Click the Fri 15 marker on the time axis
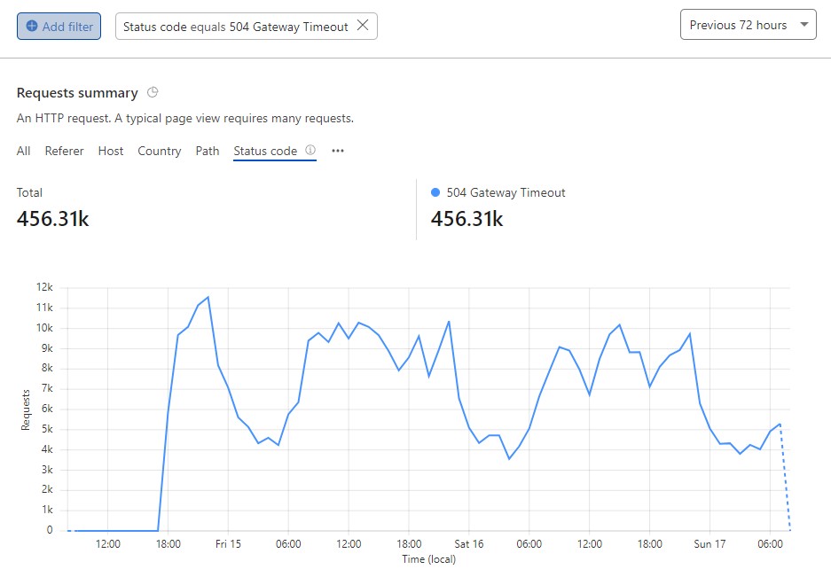 pyautogui.click(x=228, y=544)
